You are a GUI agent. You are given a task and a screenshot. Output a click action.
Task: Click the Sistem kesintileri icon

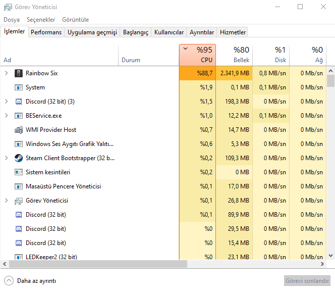point(19,172)
